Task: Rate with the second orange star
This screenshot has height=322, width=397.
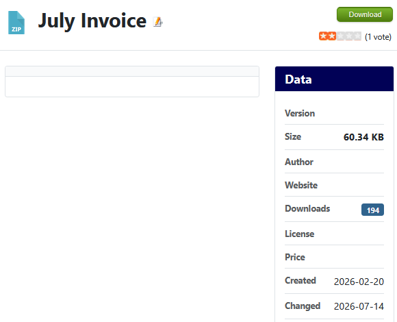Action: (332, 36)
